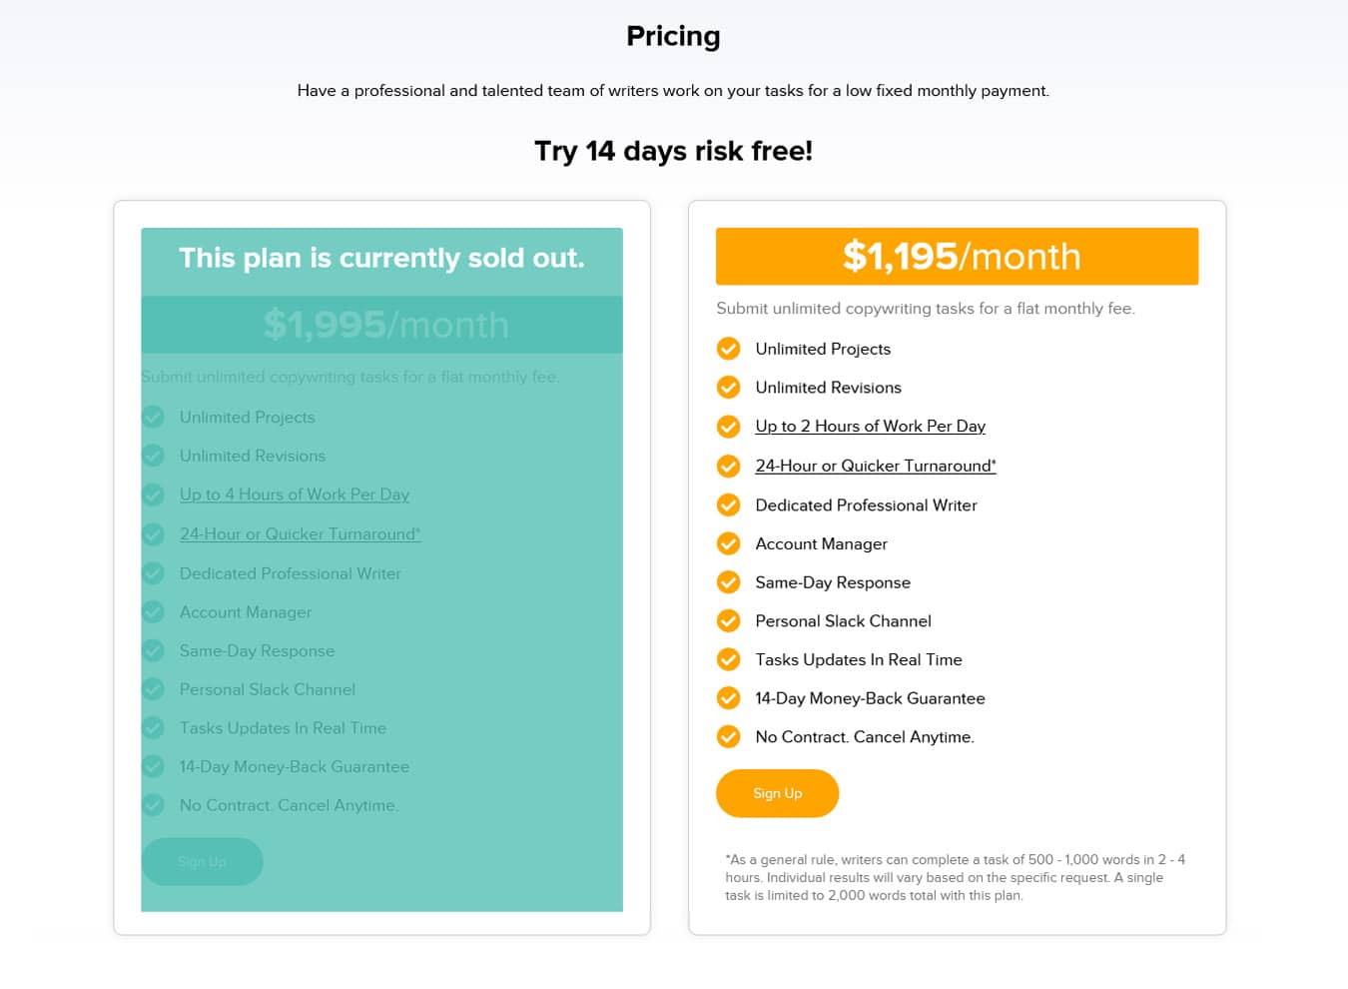Open the Up to 2 Hours of Work Per Day link
Screen dimensions: 1348x989
pyautogui.click(x=870, y=426)
